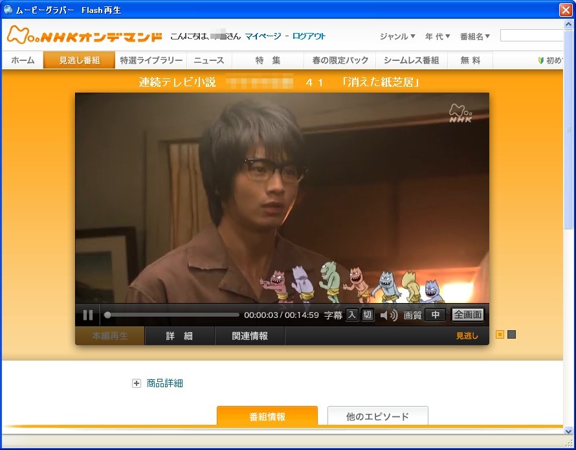Click the ログアウト link

pos(309,36)
